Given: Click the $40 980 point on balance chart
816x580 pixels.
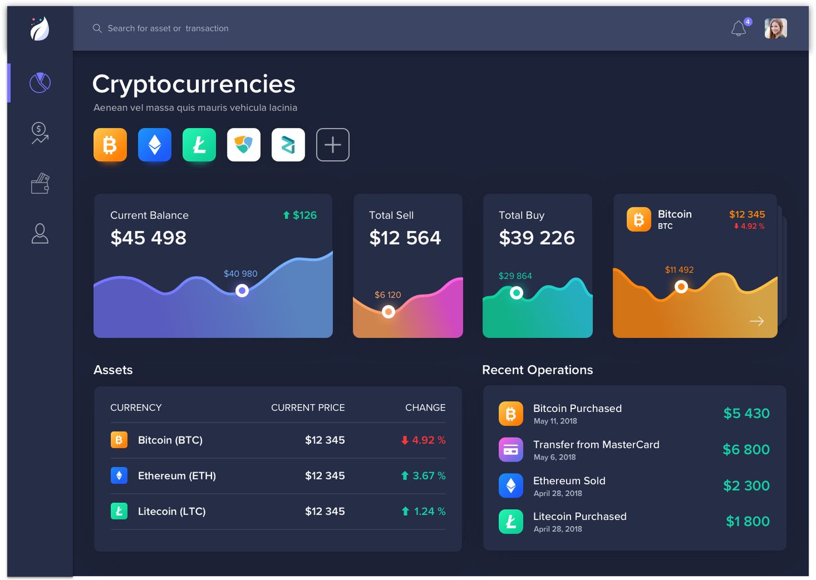Looking at the screenshot, I should click(x=242, y=290).
